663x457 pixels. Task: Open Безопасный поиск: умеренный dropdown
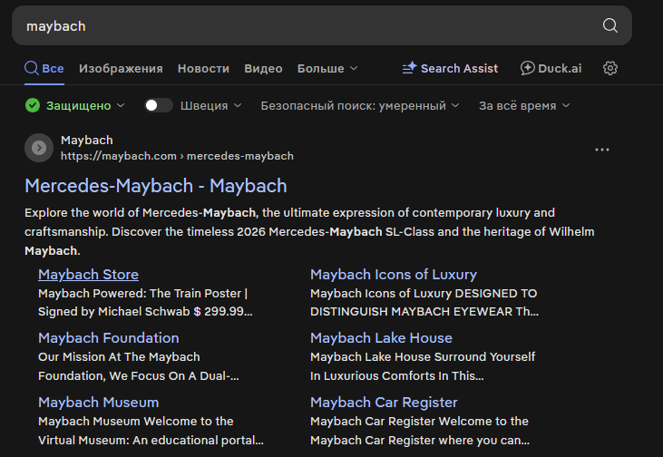[360, 105]
